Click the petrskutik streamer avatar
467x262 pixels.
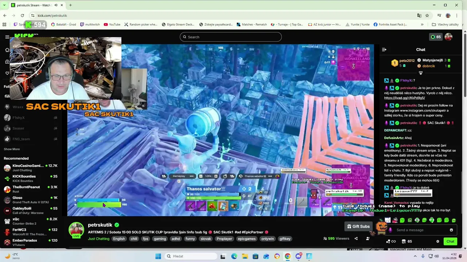(76, 230)
